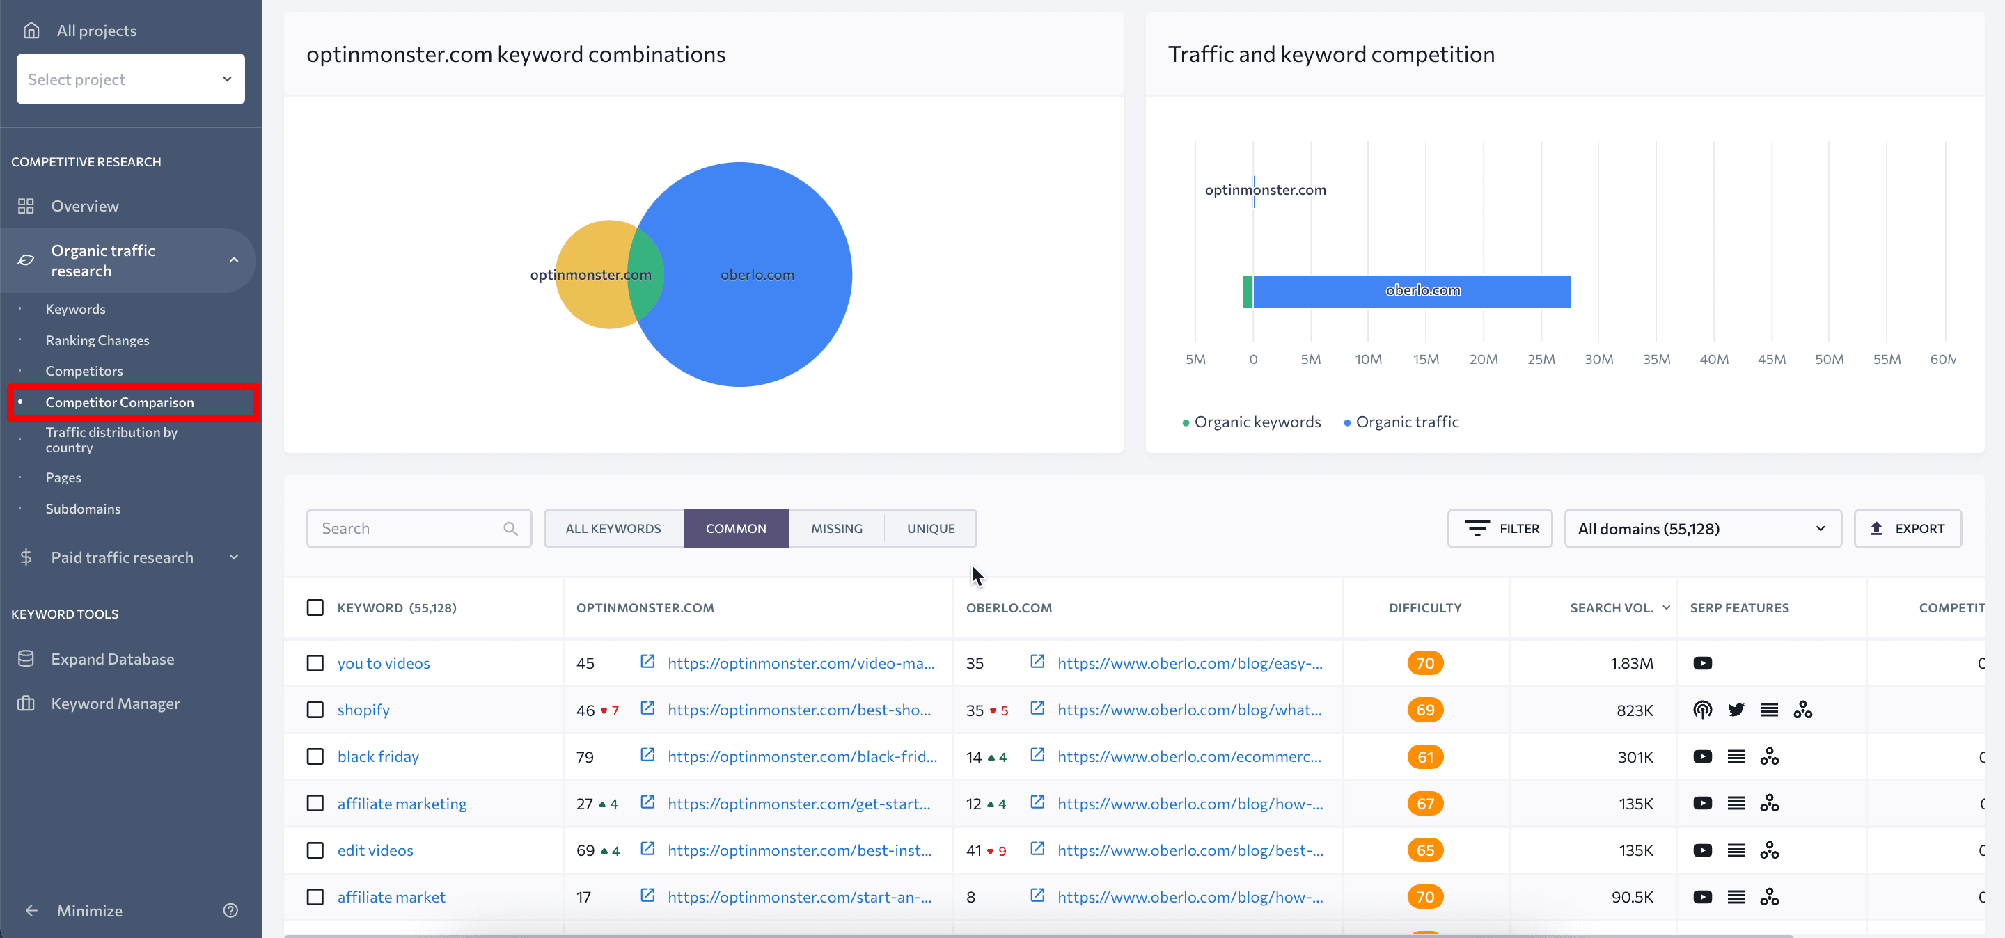Click the export upload arrow icon

click(1876, 529)
